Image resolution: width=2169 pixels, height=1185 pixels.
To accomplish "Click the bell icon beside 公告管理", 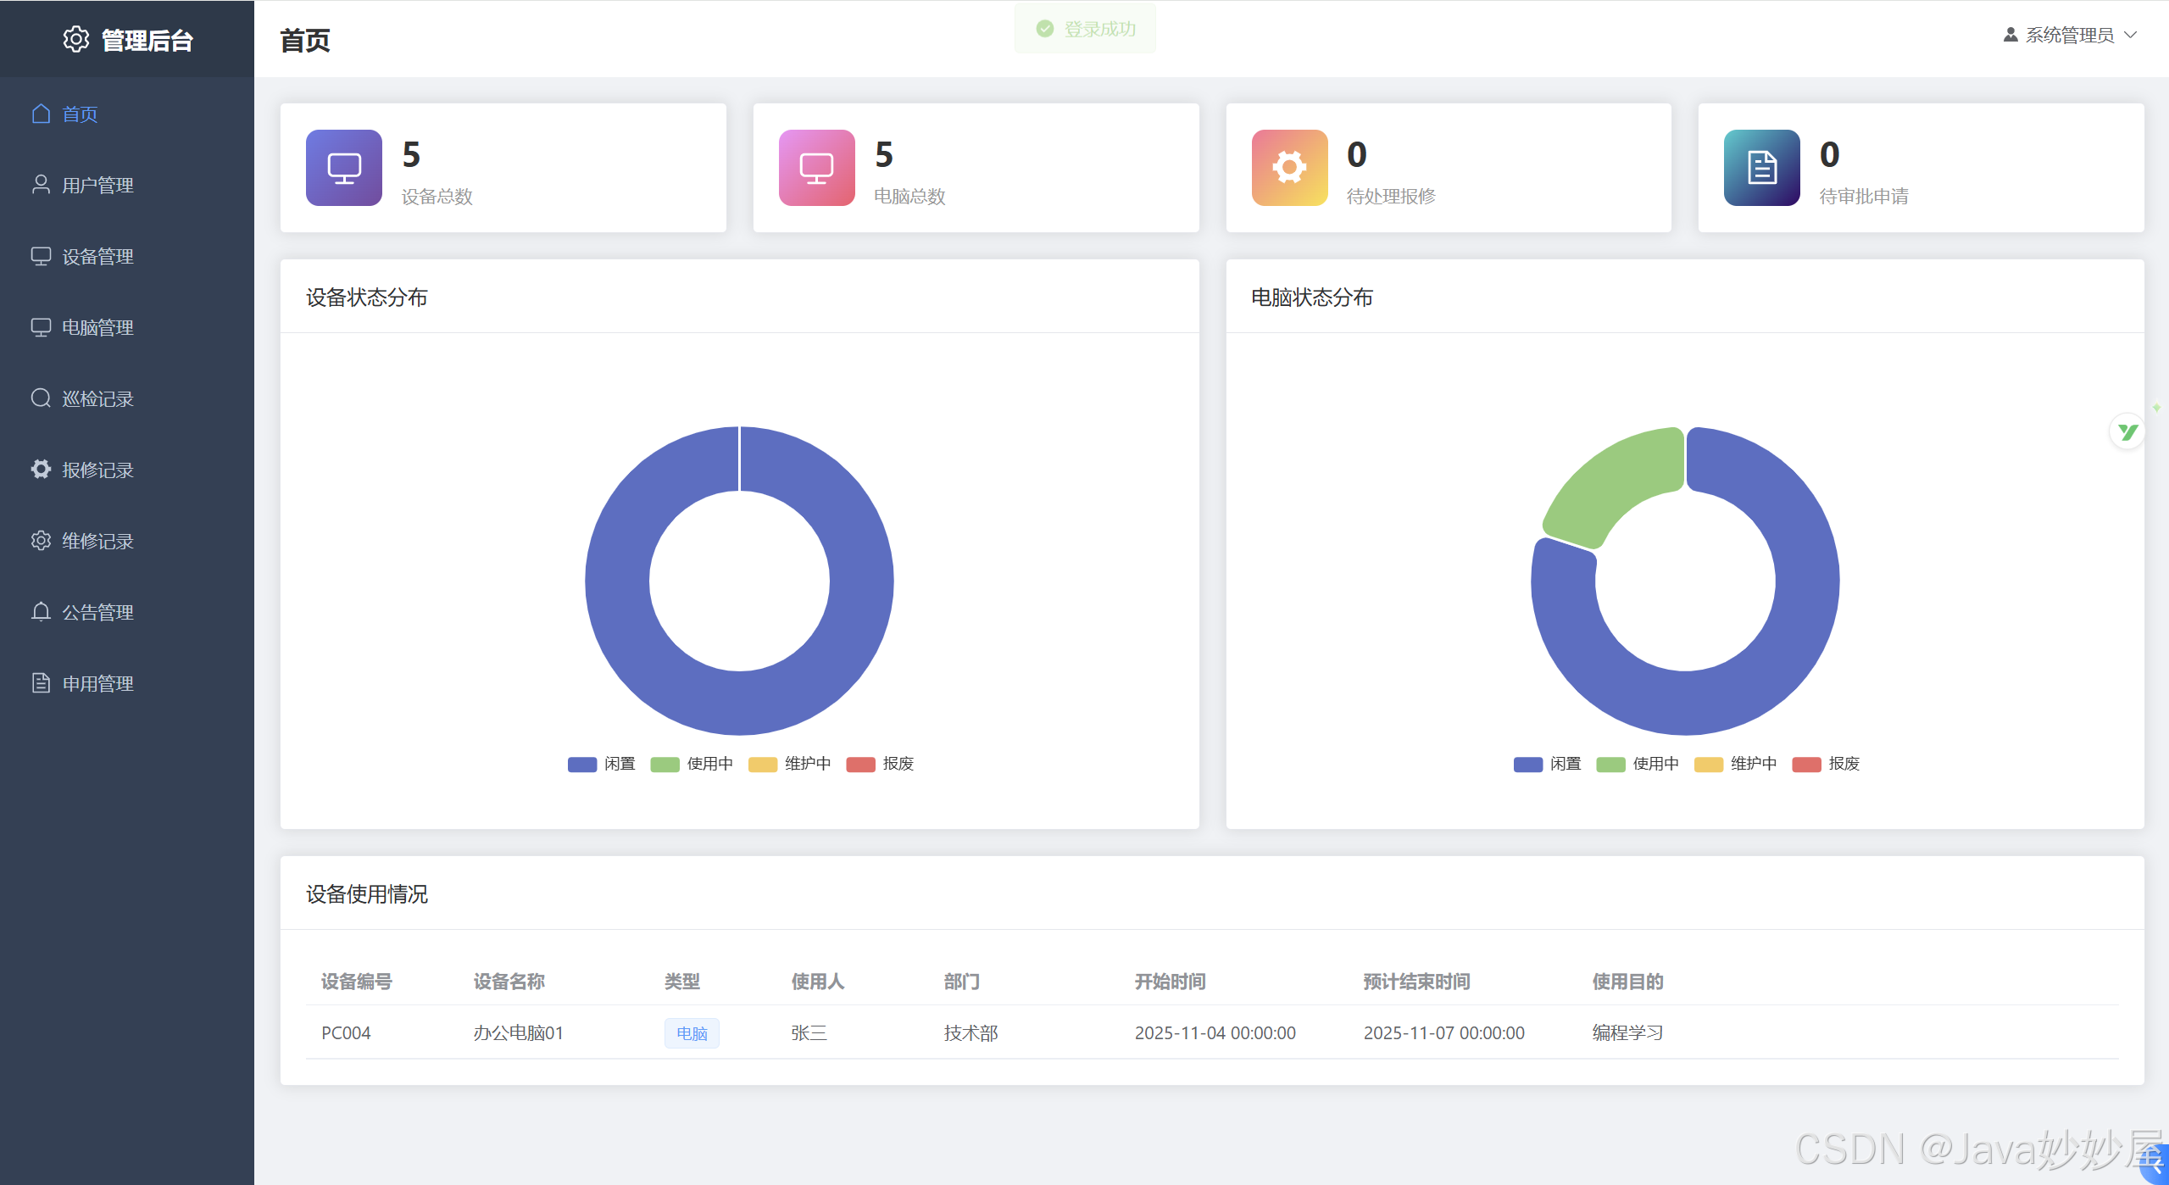I will pos(41,612).
